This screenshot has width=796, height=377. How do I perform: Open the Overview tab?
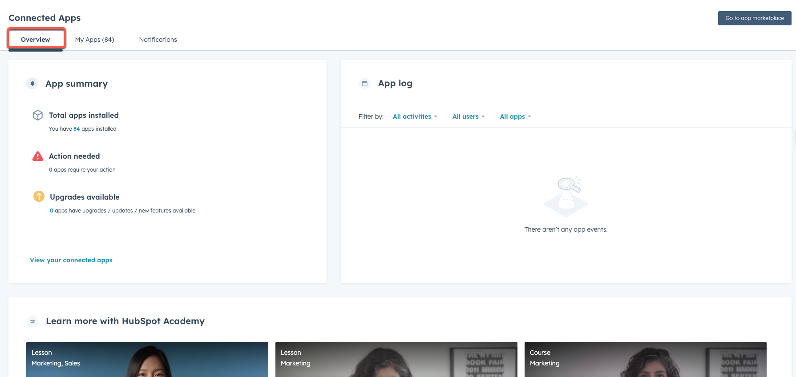(36, 40)
